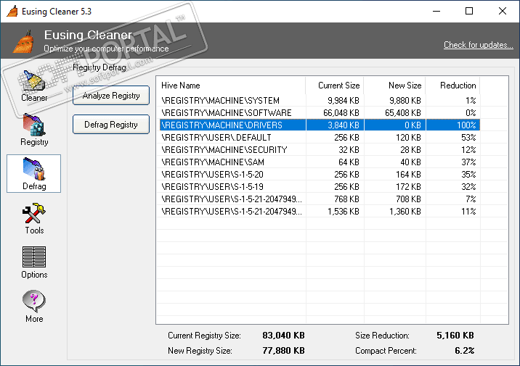This screenshot has width=520, height=366.
Task: Select the \REGISTRY\MACHINE\SYSTEM row
Action: coord(320,101)
